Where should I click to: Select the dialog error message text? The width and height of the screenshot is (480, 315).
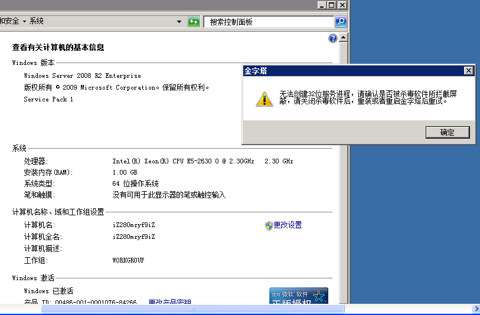click(x=368, y=97)
